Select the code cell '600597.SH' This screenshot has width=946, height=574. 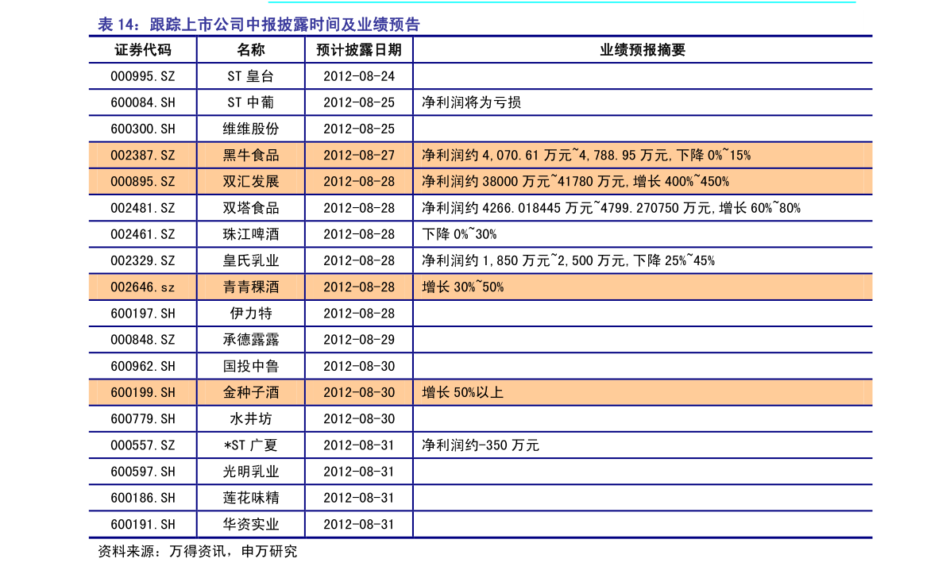coord(143,472)
